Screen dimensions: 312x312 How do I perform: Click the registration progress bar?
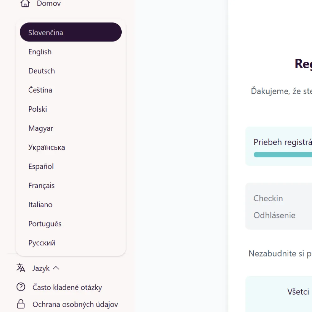283,155
